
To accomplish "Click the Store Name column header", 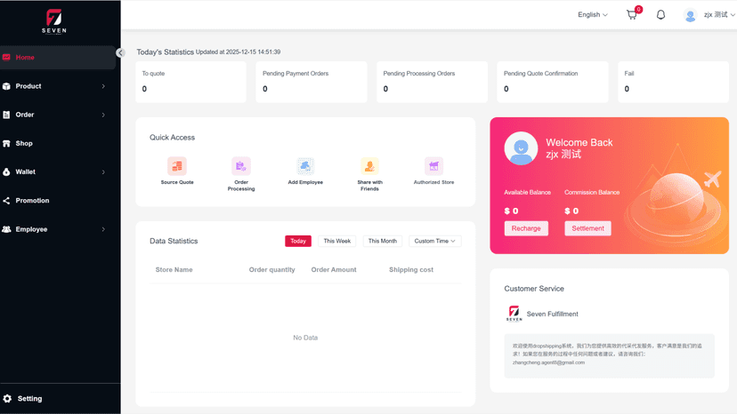I will (174, 270).
